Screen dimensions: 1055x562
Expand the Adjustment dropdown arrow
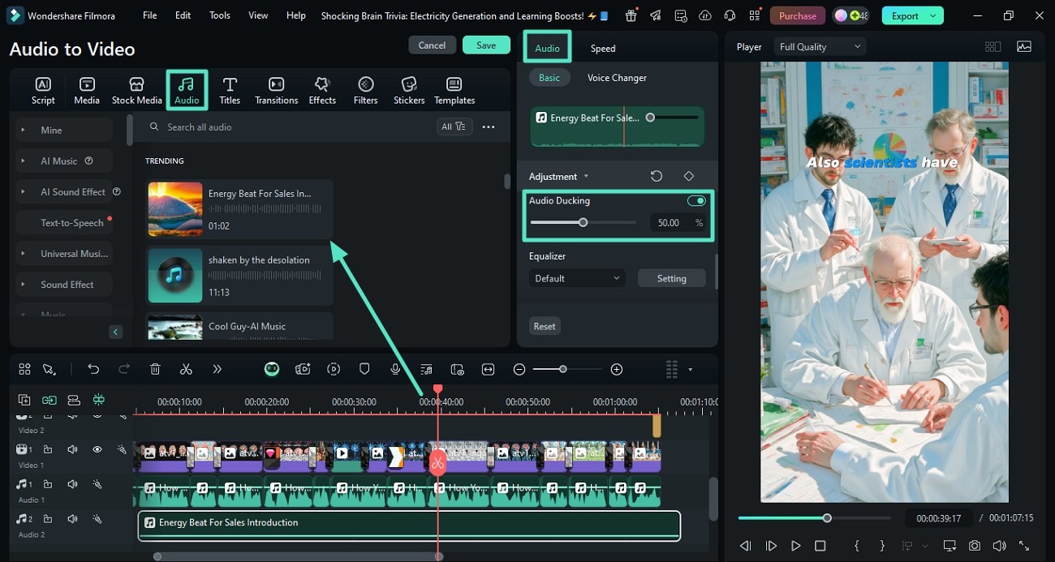pos(586,177)
